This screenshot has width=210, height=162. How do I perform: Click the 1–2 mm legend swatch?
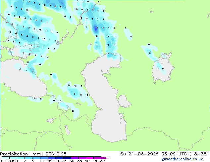[21, 158]
